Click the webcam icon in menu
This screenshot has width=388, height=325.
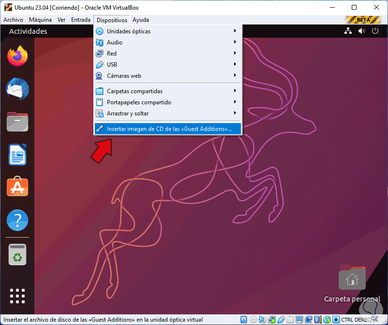99,75
